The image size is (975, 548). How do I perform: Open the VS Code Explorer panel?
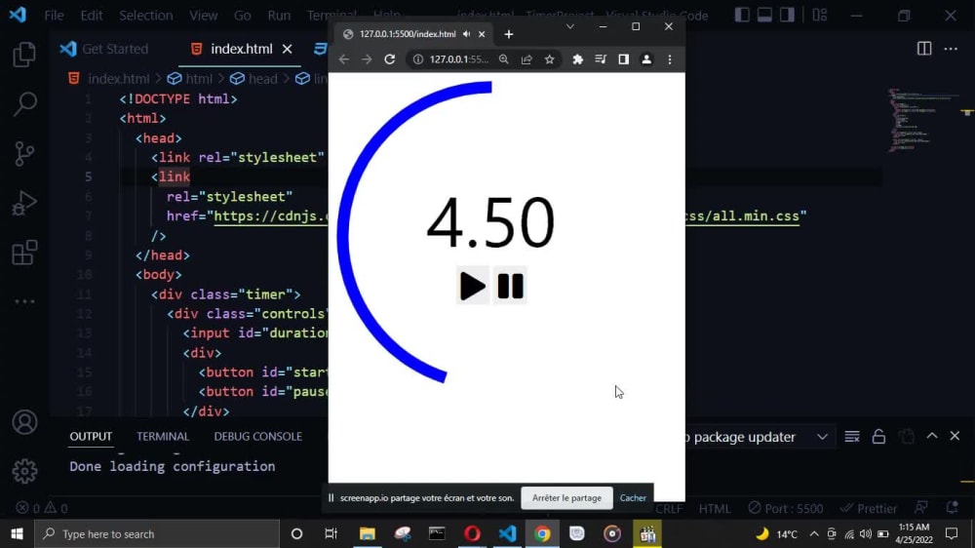click(x=24, y=55)
